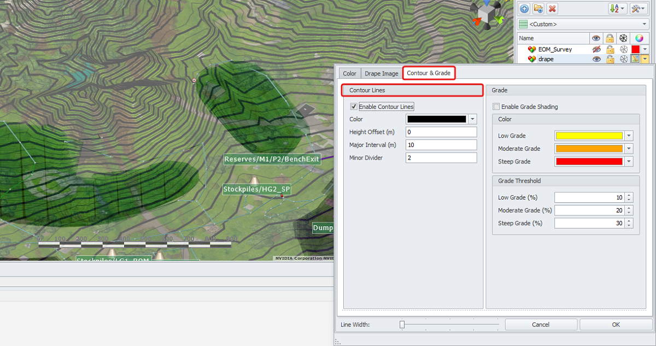Screen dimensions: 656x346
Task: Select the drape layer name
Action: [x=546, y=59]
